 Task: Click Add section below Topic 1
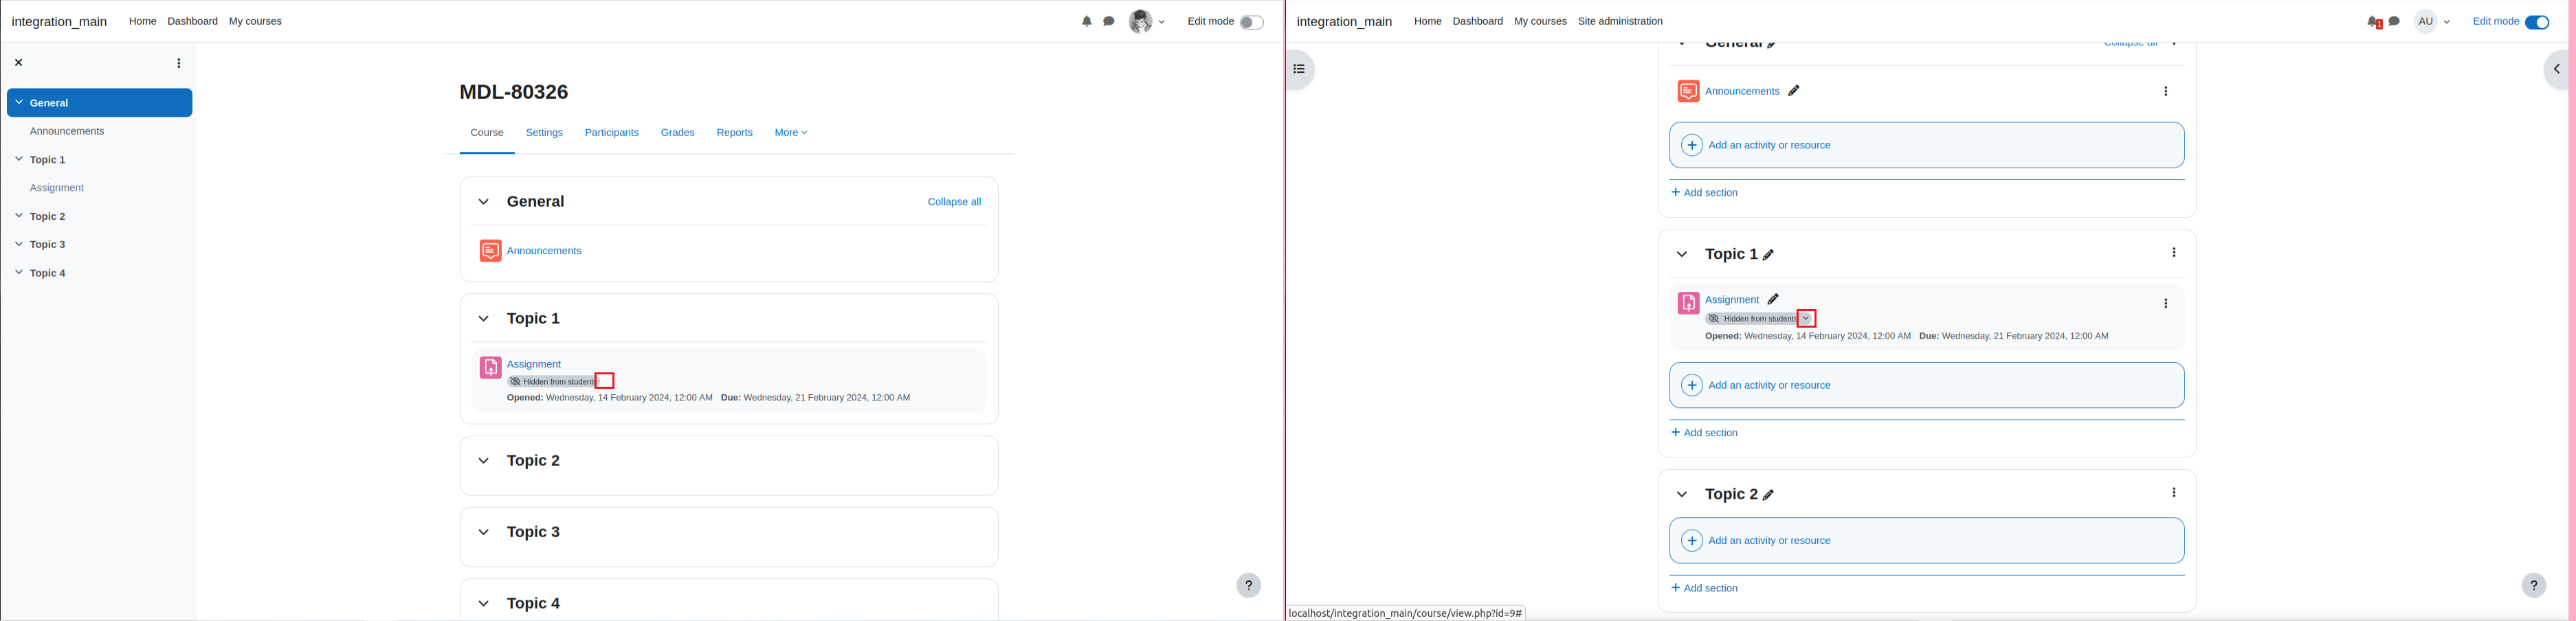coord(1705,433)
